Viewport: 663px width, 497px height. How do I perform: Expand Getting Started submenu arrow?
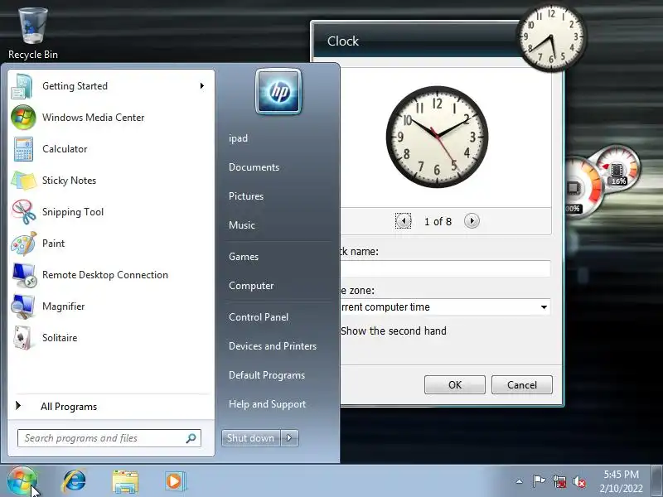coord(202,86)
